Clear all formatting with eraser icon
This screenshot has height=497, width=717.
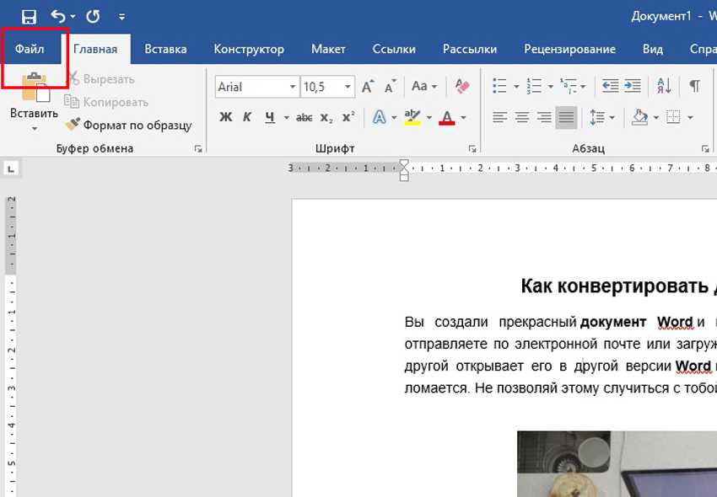coord(462,86)
